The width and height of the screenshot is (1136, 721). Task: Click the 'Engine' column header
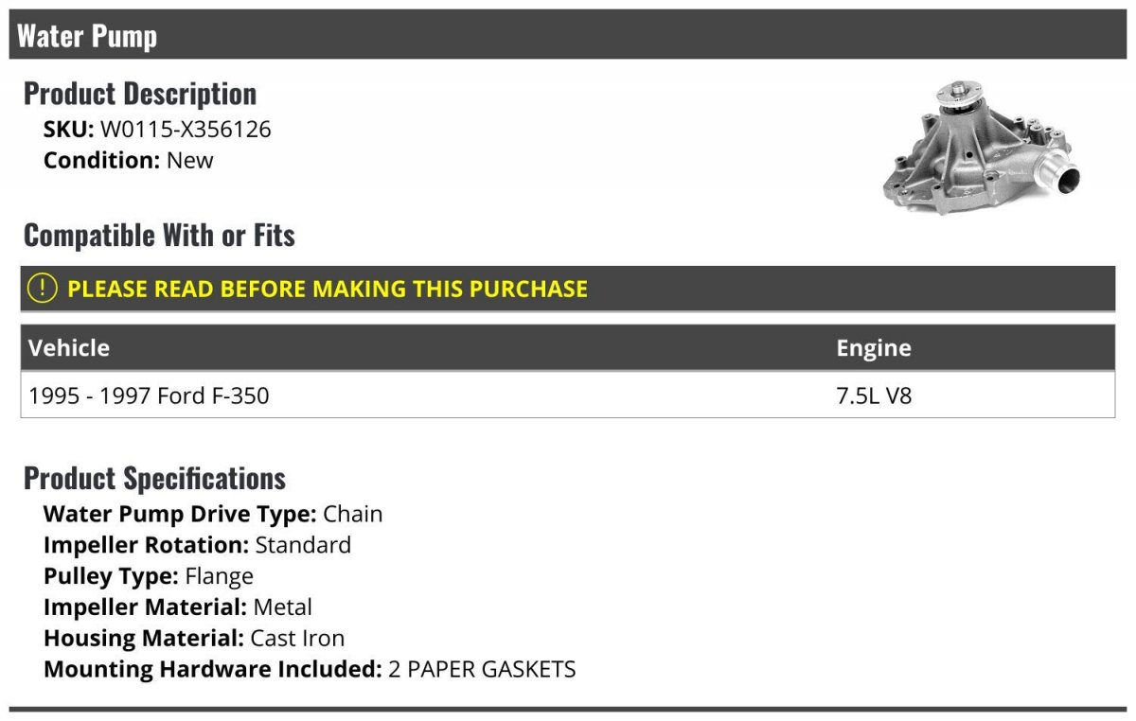(x=873, y=348)
